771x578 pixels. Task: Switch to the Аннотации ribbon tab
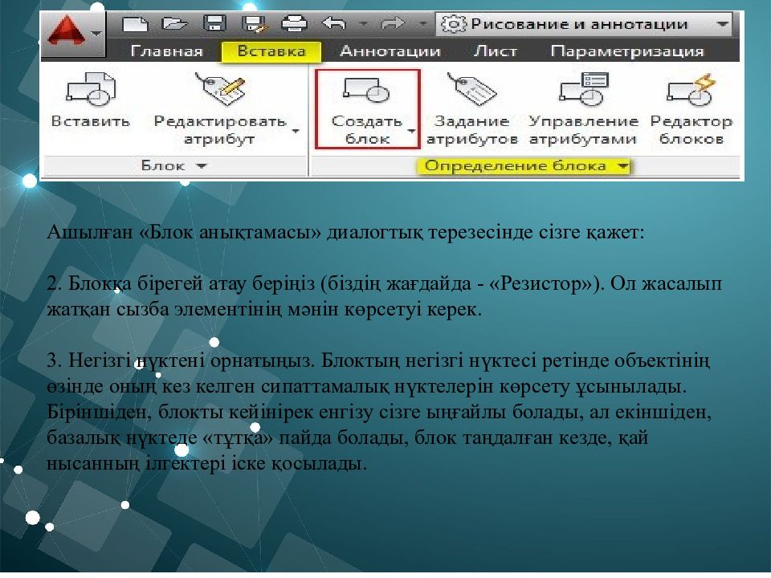390,51
